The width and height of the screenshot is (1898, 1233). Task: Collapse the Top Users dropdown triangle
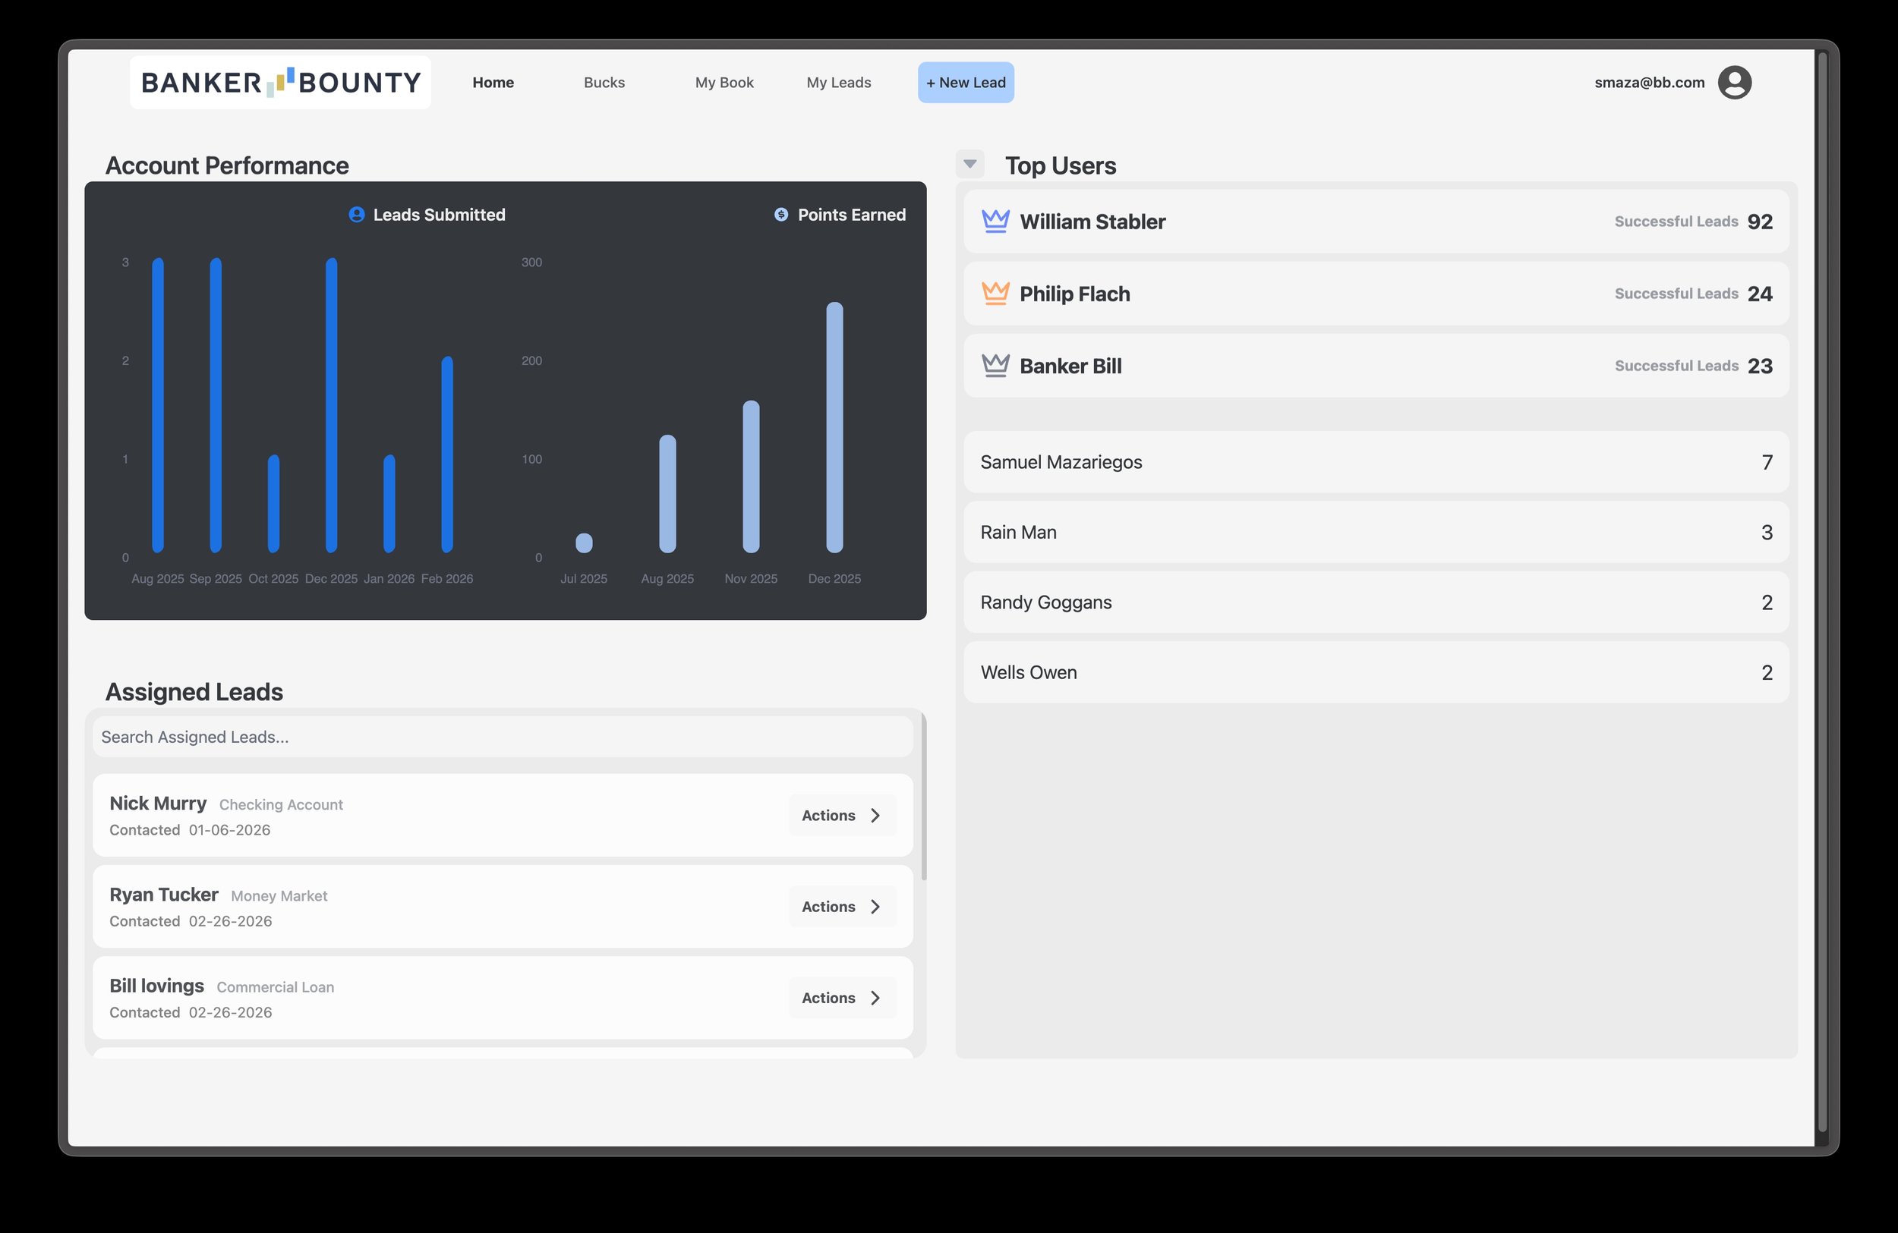pos(969,164)
